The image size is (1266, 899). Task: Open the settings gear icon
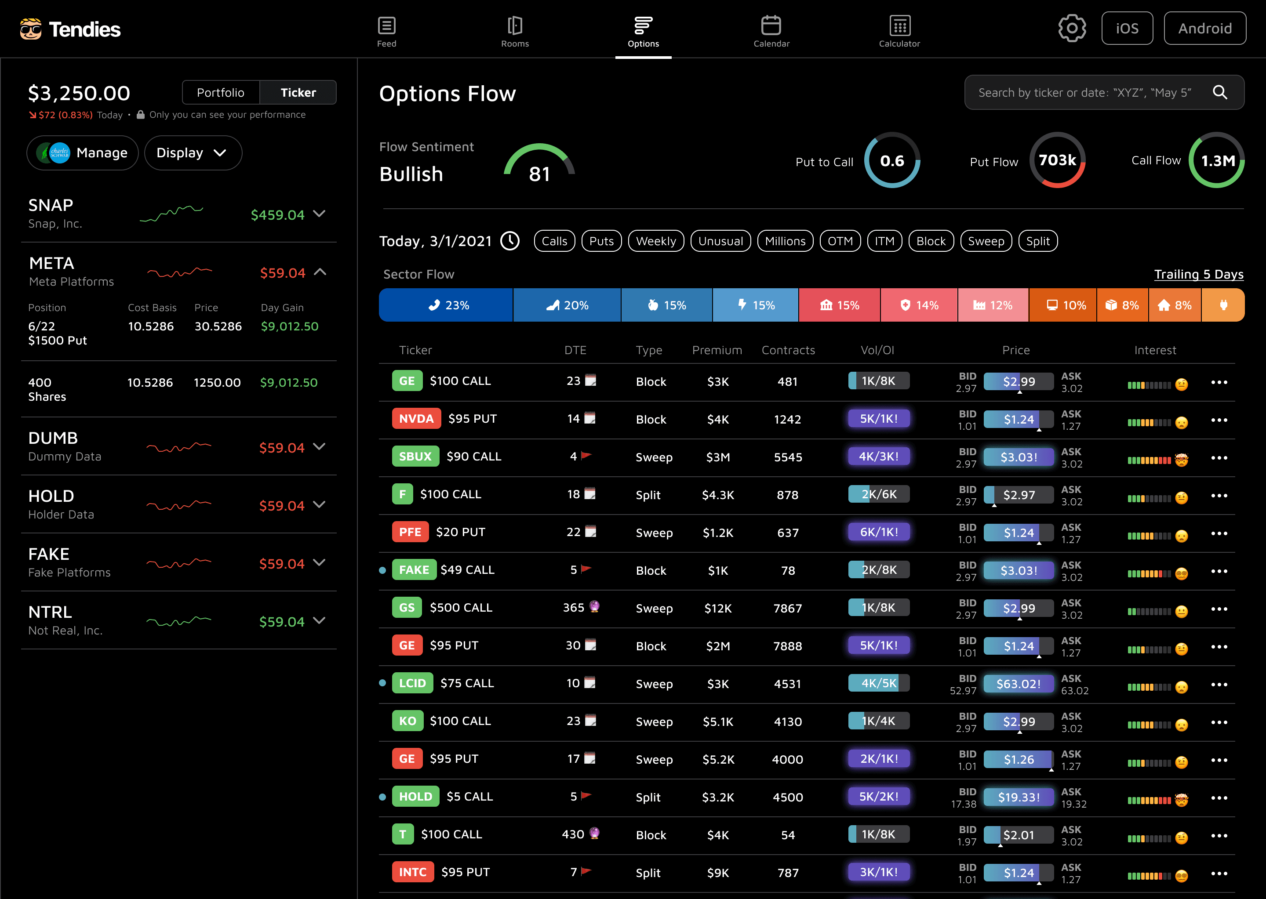(1072, 28)
